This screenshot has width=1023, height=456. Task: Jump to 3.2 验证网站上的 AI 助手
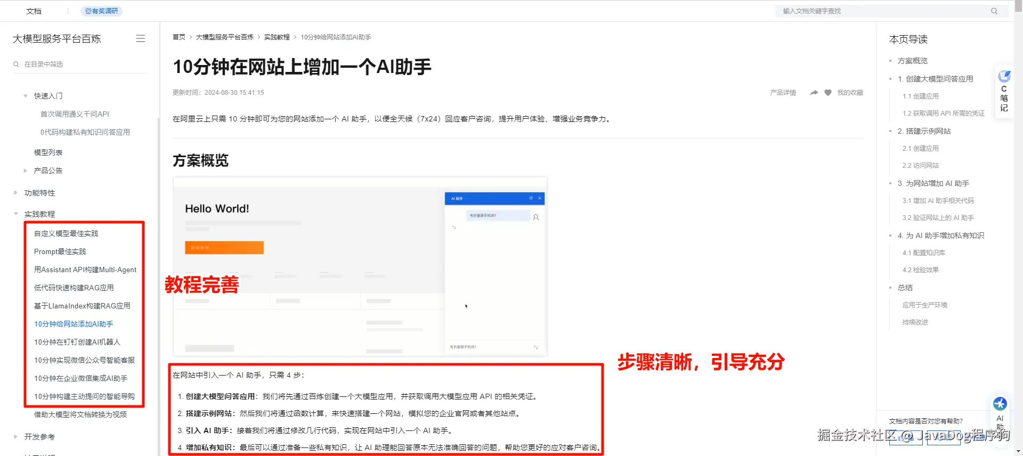tap(938, 218)
